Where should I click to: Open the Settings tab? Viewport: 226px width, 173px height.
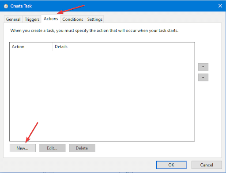coord(95,19)
